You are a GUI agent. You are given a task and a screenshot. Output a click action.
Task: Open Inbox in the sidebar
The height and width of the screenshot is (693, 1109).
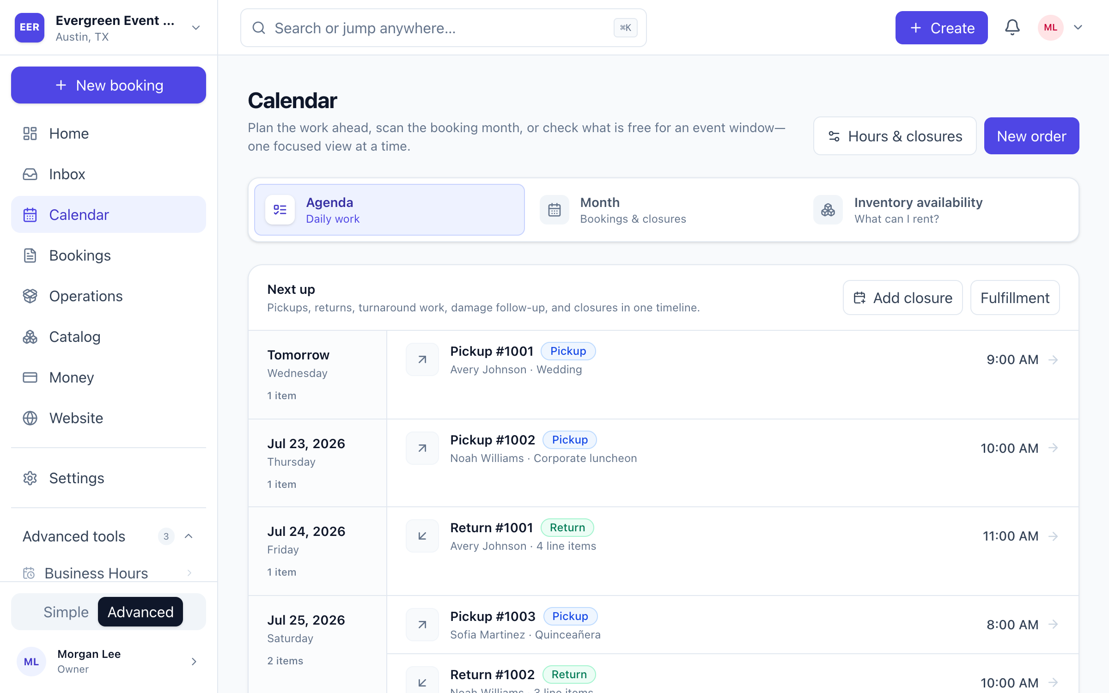pos(109,174)
